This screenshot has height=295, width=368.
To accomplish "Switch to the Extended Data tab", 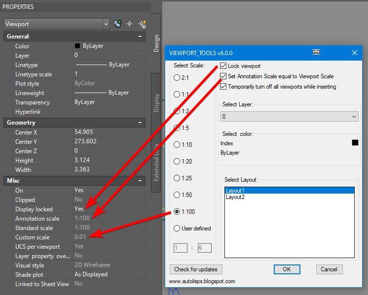I will [156, 163].
